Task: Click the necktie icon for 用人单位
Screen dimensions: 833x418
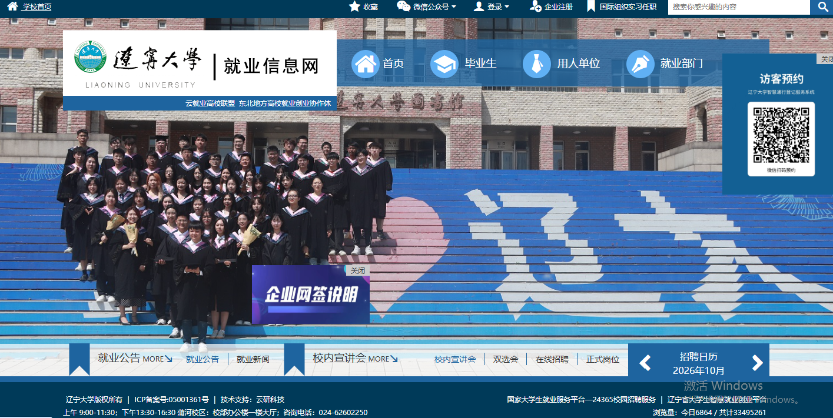Action: point(537,64)
